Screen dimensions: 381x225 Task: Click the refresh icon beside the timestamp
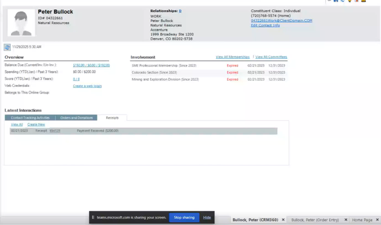click(x=7, y=47)
